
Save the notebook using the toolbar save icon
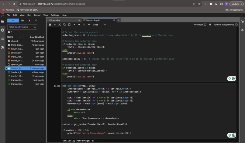(x=50, y=25)
